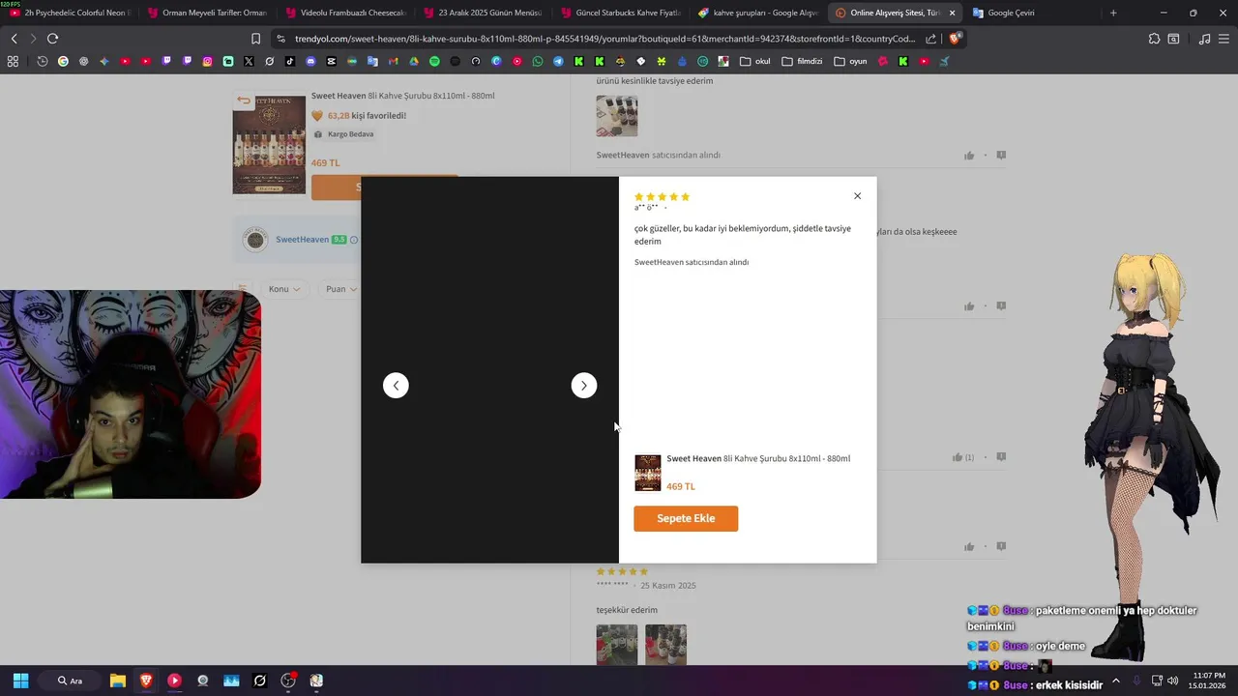Switch to Orman Meyveli Tarifler tab
The height and width of the screenshot is (696, 1238).
tap(208, 13)
